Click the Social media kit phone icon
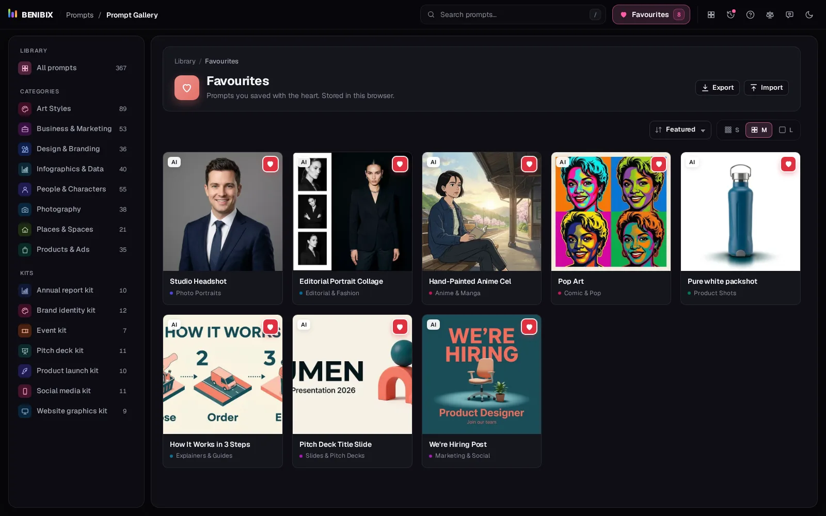Screen dimensions: 826x516 tap(25, 391)
